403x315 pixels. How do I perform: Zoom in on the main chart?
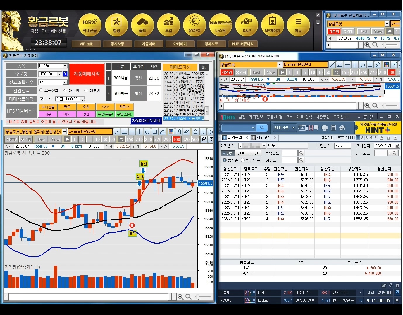pyautogui.click(x=180, y=297)
